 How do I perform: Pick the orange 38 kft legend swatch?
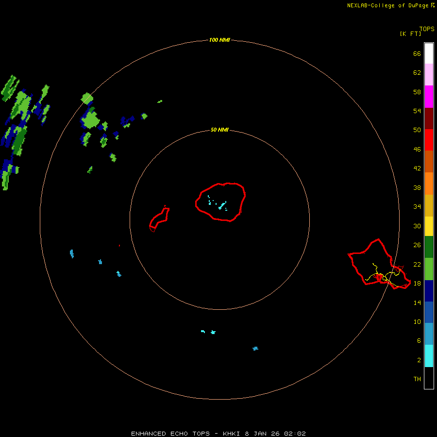click(x=429, y=184)
